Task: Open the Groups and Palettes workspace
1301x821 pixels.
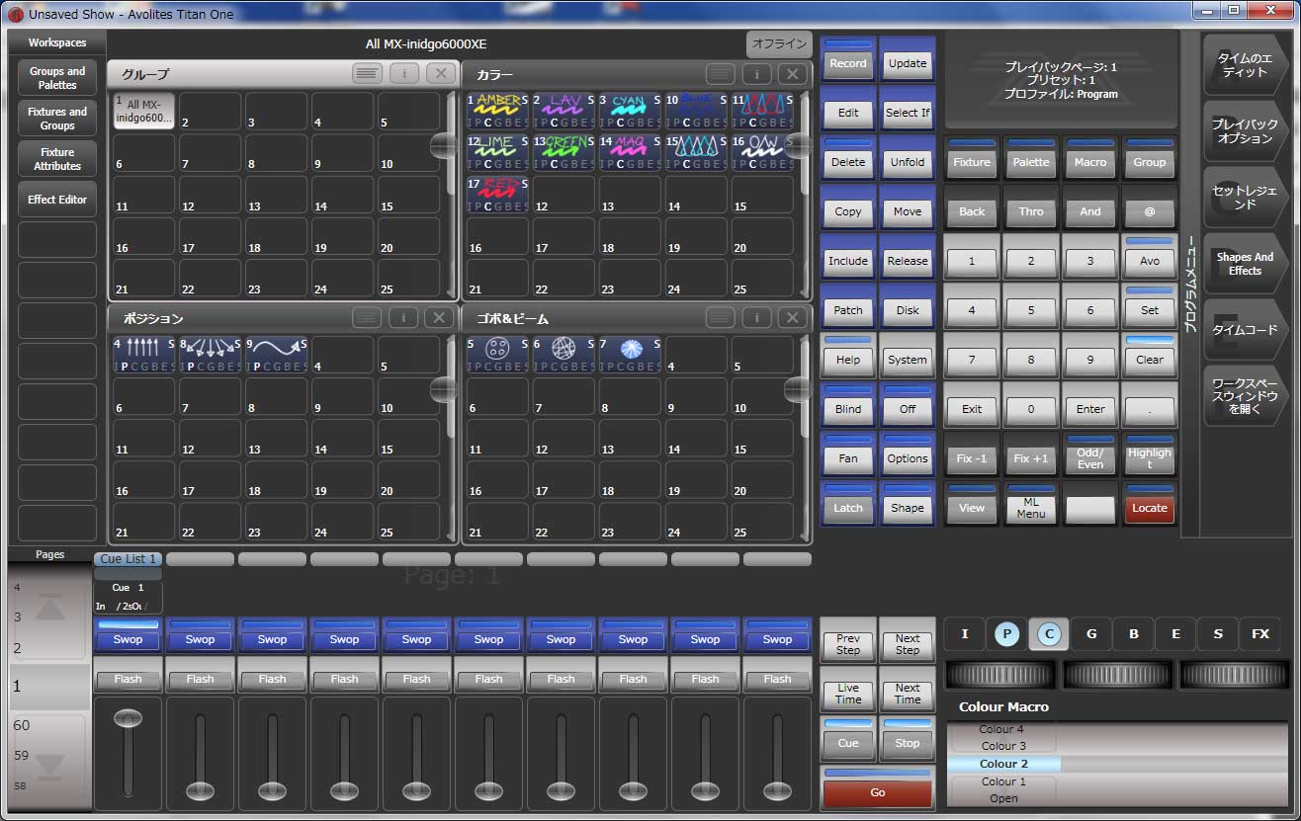Action: click(57, 78)
